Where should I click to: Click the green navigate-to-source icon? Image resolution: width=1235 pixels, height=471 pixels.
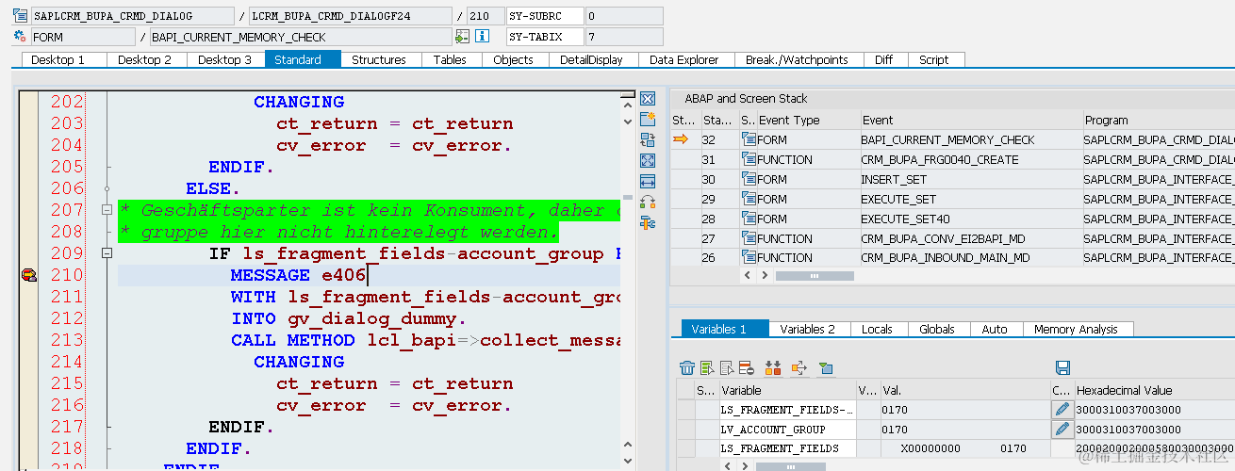pyautogui.click(x=462, y=37)
